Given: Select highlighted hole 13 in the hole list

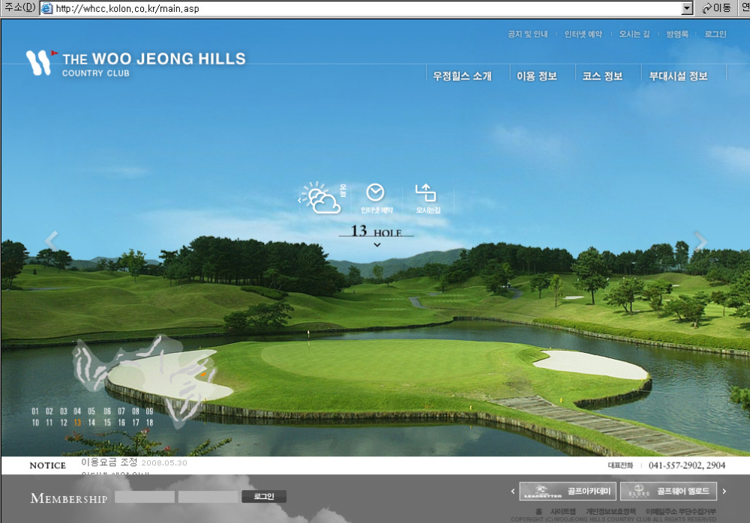Looking at the screenshot, I should (x=77, y=423).
